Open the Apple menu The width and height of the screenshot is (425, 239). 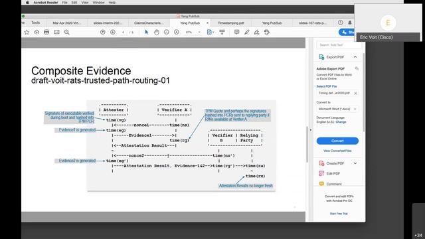pyautogui.click(x=27, y=3)
